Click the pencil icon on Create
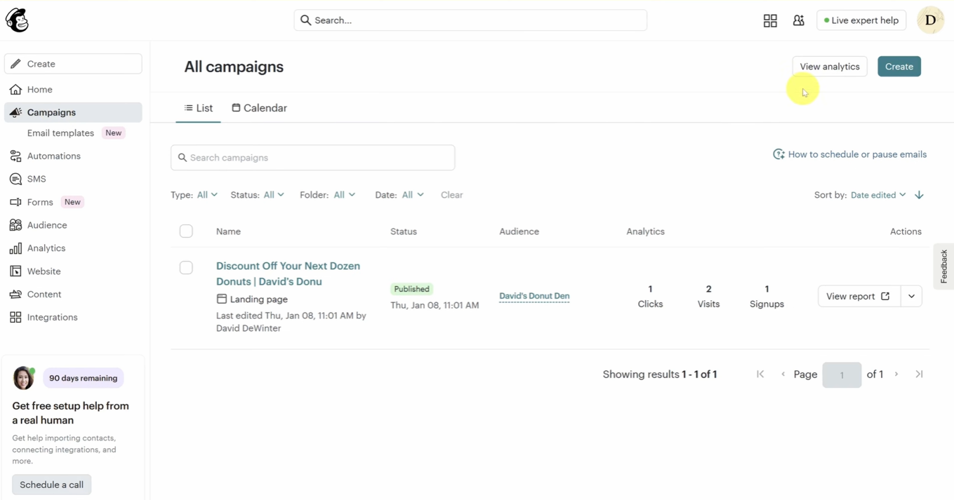Viewport: 954px width, 500px height. click(15, 64)
